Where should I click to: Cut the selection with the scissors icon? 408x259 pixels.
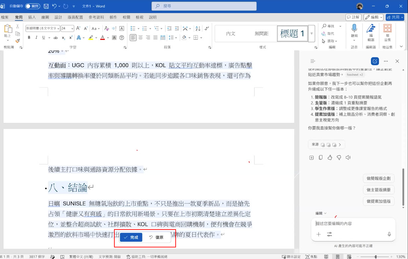18,26
